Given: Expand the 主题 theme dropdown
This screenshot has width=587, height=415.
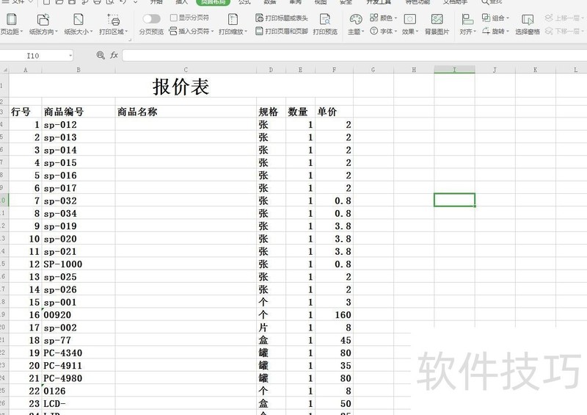Looking at the screenshot, I should coord(362,32).
